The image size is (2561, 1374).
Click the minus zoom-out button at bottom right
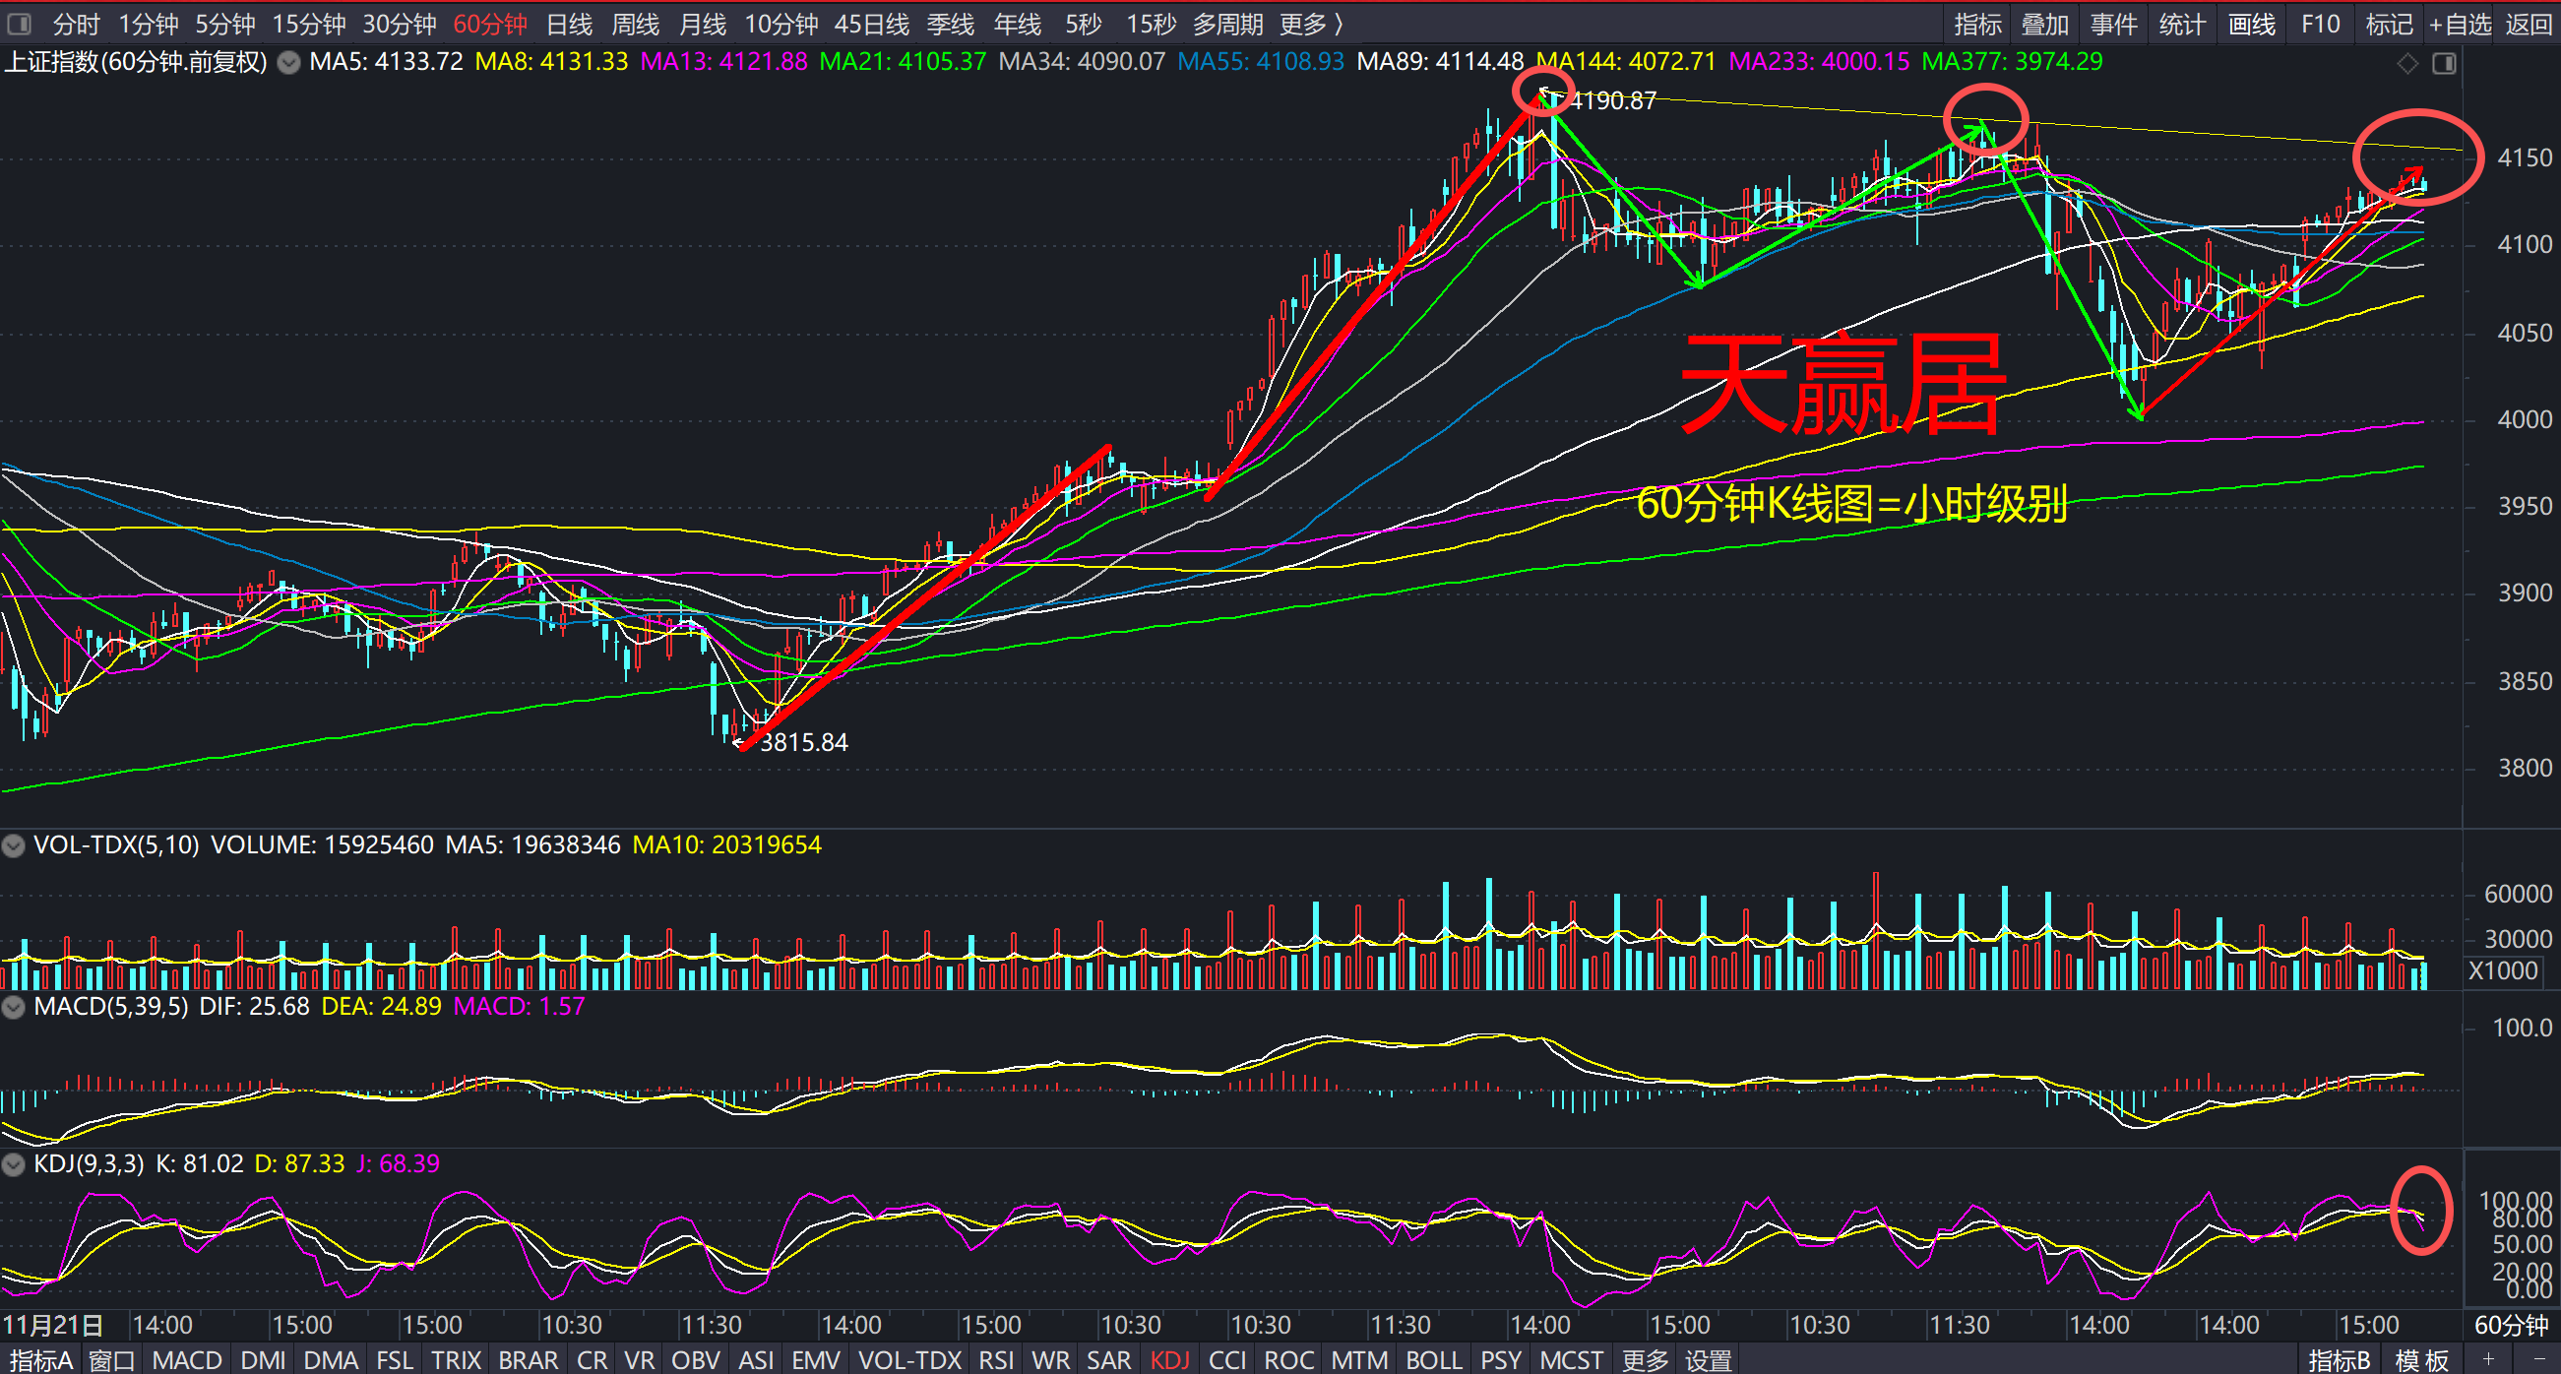(x=2538, y=1359)
